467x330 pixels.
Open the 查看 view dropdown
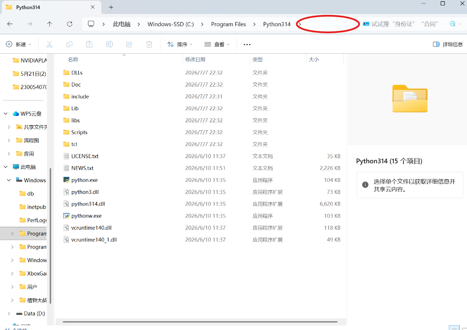[x=217, y=45]
